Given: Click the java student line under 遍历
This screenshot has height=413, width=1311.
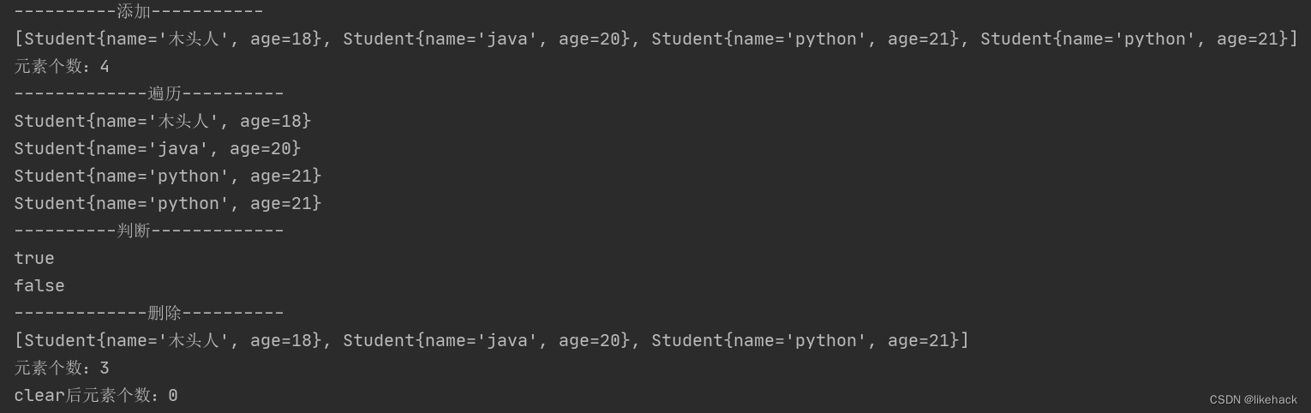Looking at the screenshot, I should [158, 148].
